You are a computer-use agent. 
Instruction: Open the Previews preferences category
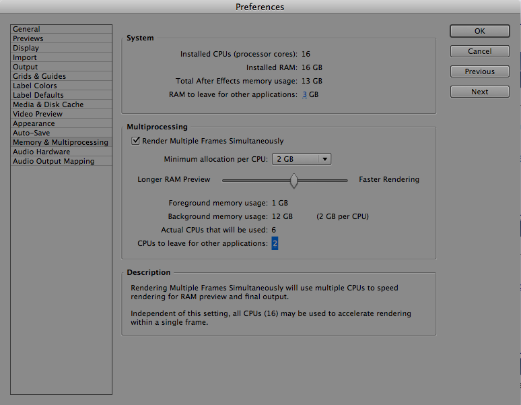[28, 39]
